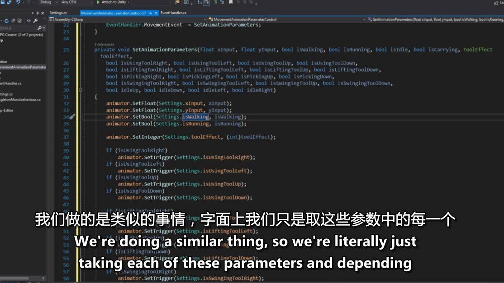Select Settings.cs in Solution Explorer
This screenshot has width=504, height=283.
click(x=6, y=94)
